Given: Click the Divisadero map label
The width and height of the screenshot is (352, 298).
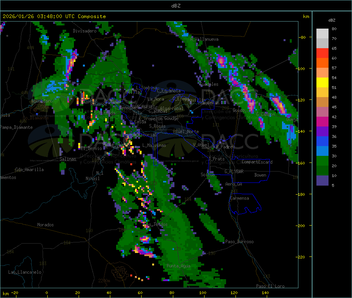Looking at the screenshot, I should (84, 31).
